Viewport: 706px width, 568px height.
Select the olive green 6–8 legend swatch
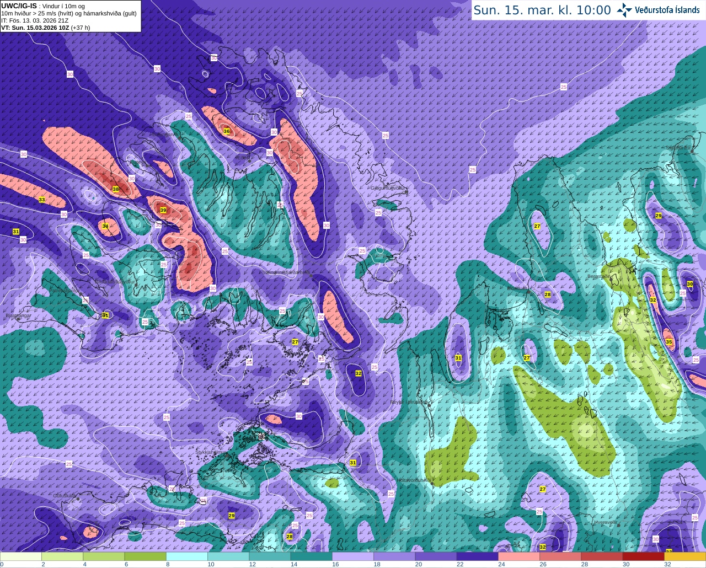coord(145,556)
